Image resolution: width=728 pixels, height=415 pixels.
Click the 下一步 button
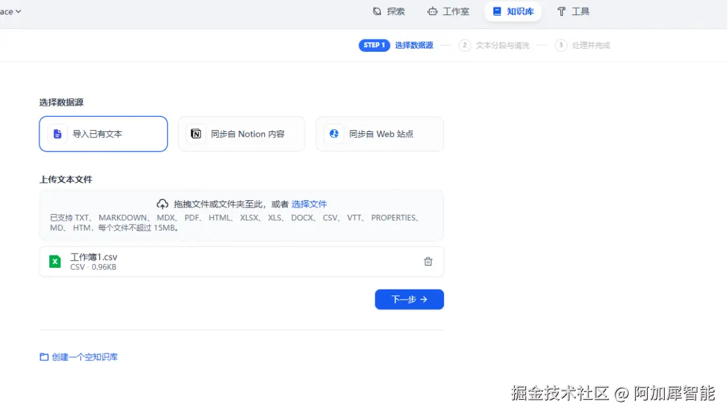pos(409,299)
